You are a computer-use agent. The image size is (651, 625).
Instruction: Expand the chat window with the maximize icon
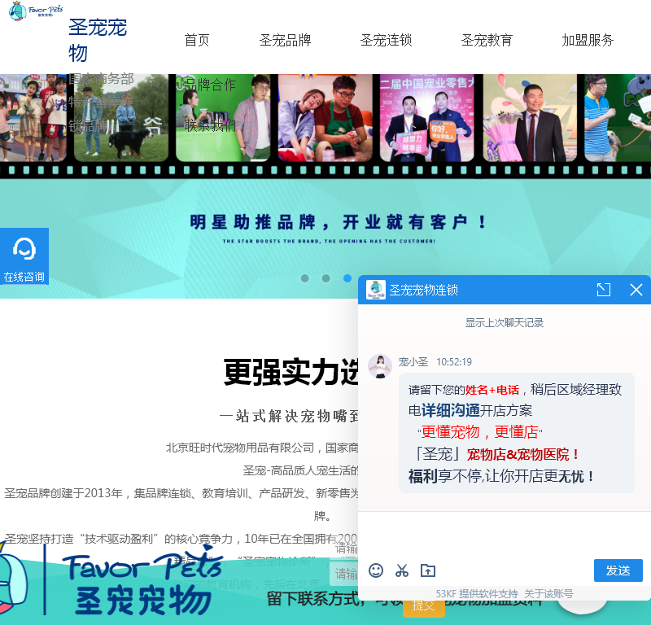(x=603, y=290)
